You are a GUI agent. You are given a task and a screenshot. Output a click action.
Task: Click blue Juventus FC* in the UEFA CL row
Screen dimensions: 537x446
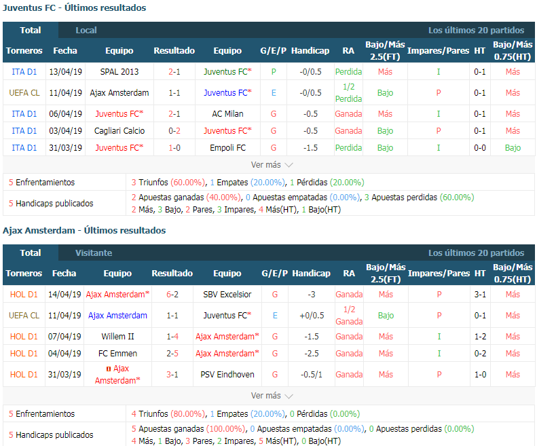tap(227, 93)
